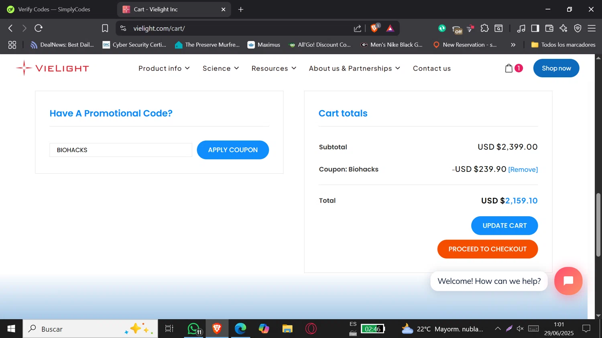The image size is (602, 338).
Task: Open the DealNews bookmark
Action: click(x=62, y=45)
